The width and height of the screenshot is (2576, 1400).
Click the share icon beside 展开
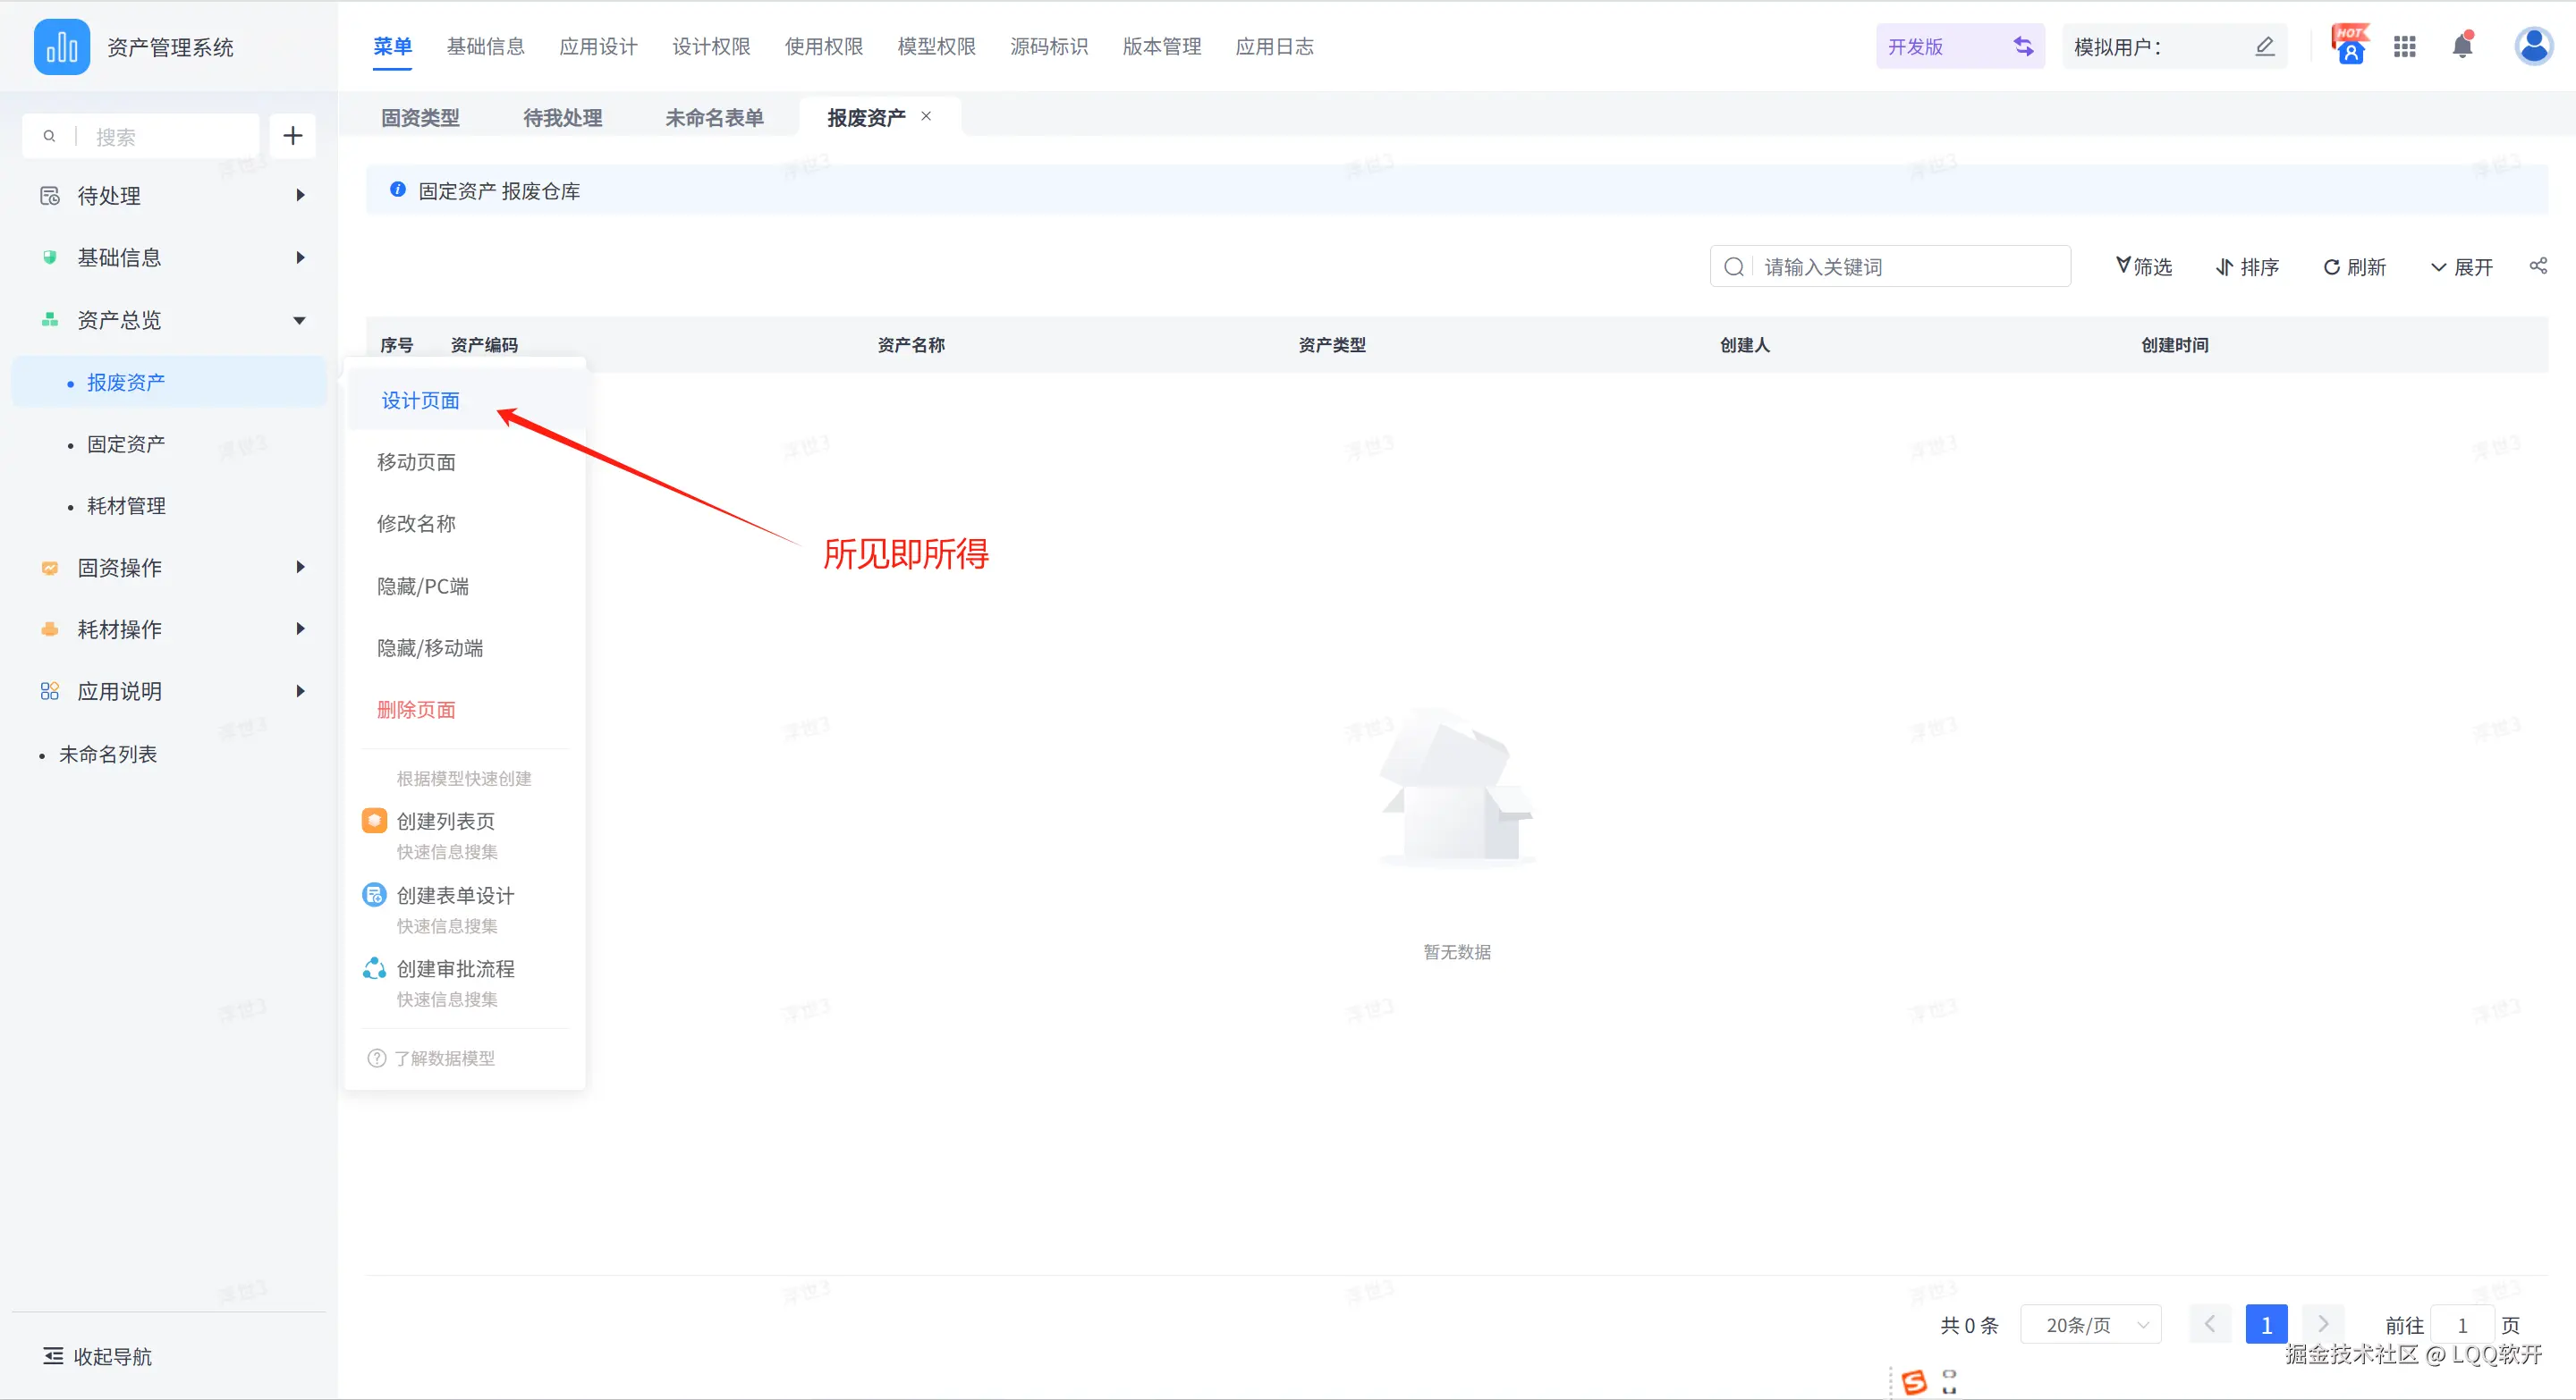[2538, 266]
